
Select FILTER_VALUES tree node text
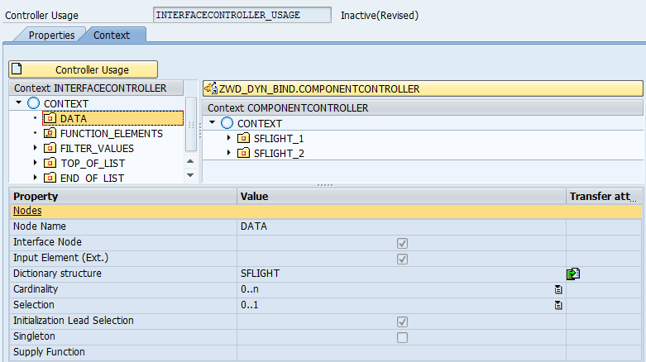point(97,148)
